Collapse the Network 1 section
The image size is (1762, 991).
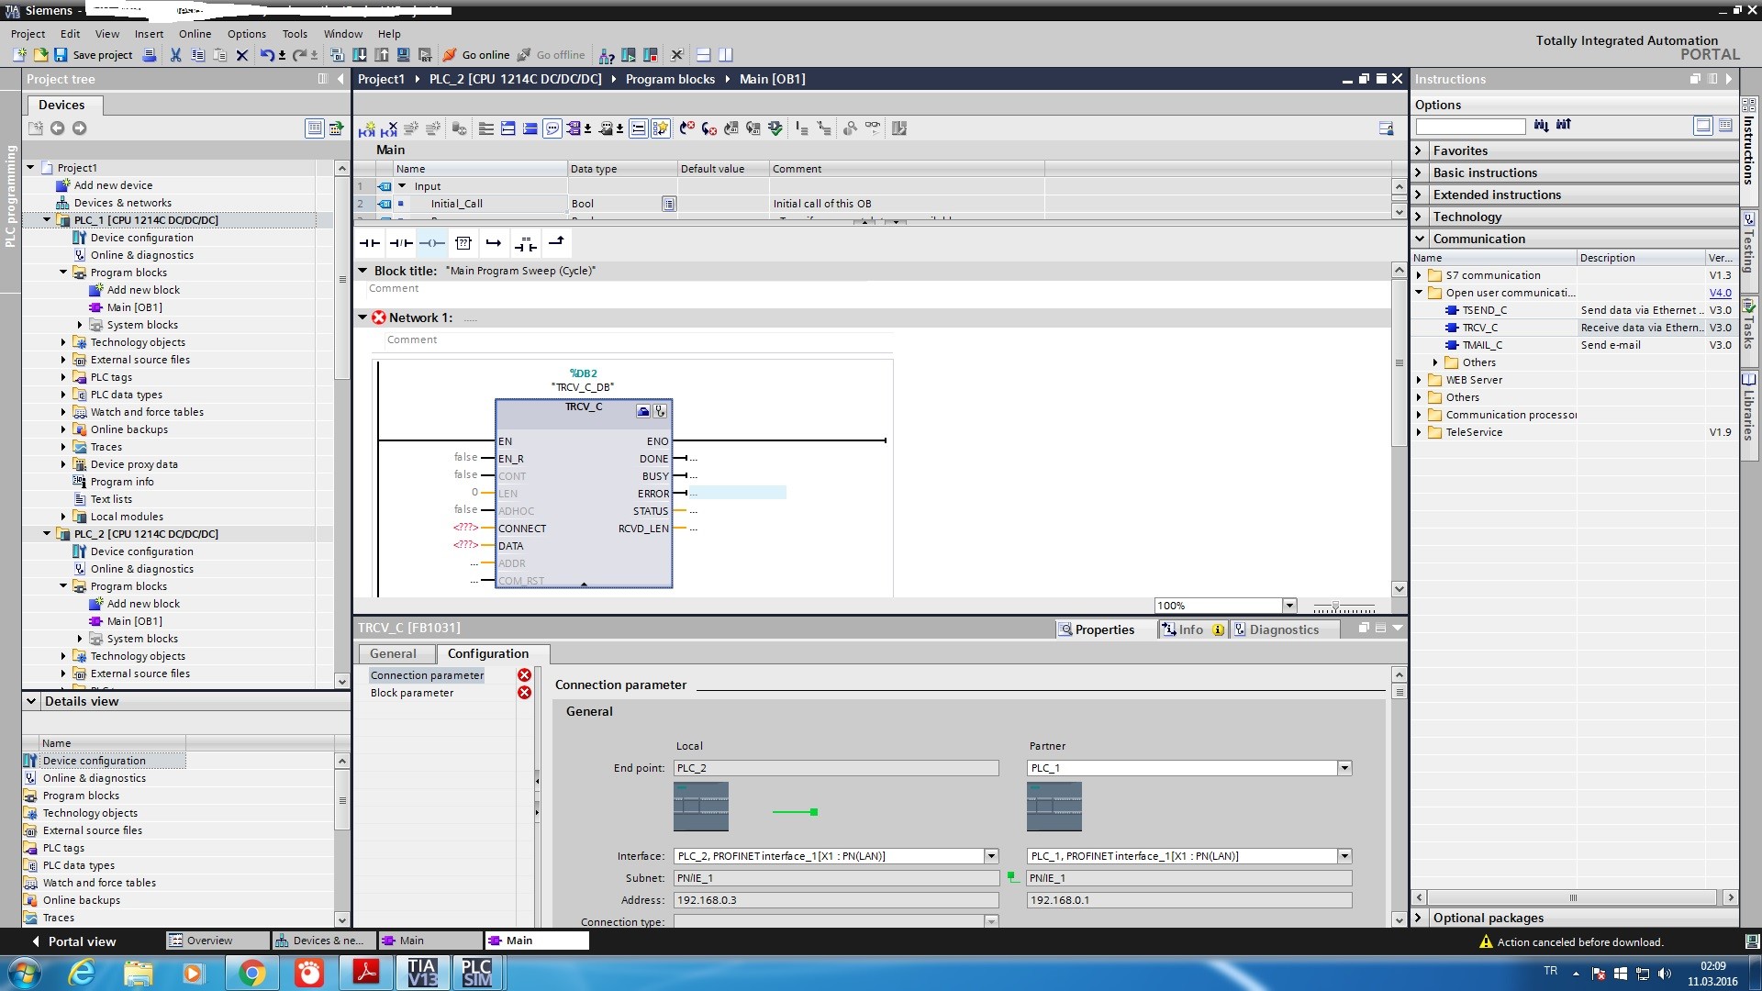coord(362,317)
